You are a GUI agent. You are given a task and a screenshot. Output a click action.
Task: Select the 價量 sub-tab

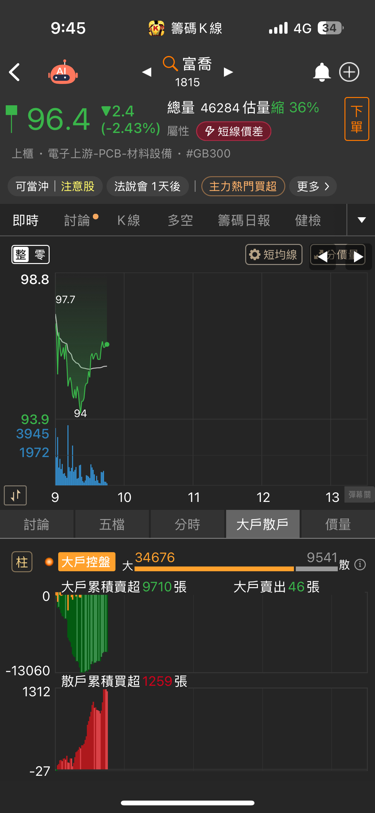[338, 524]
